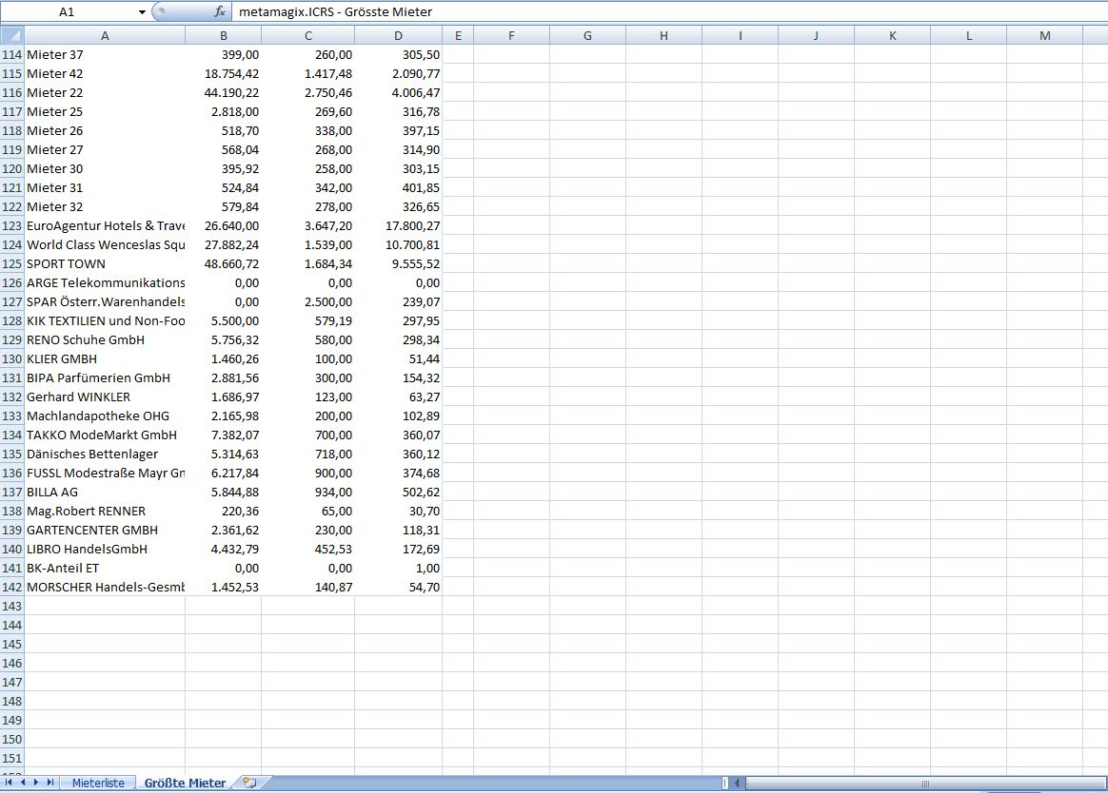Click cell Mieter 42
1108x793 pixels.
105,73
